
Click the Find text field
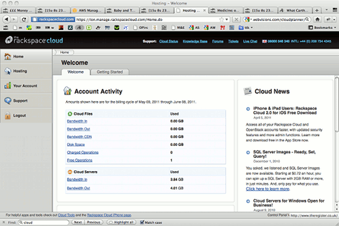click(44, 222)
